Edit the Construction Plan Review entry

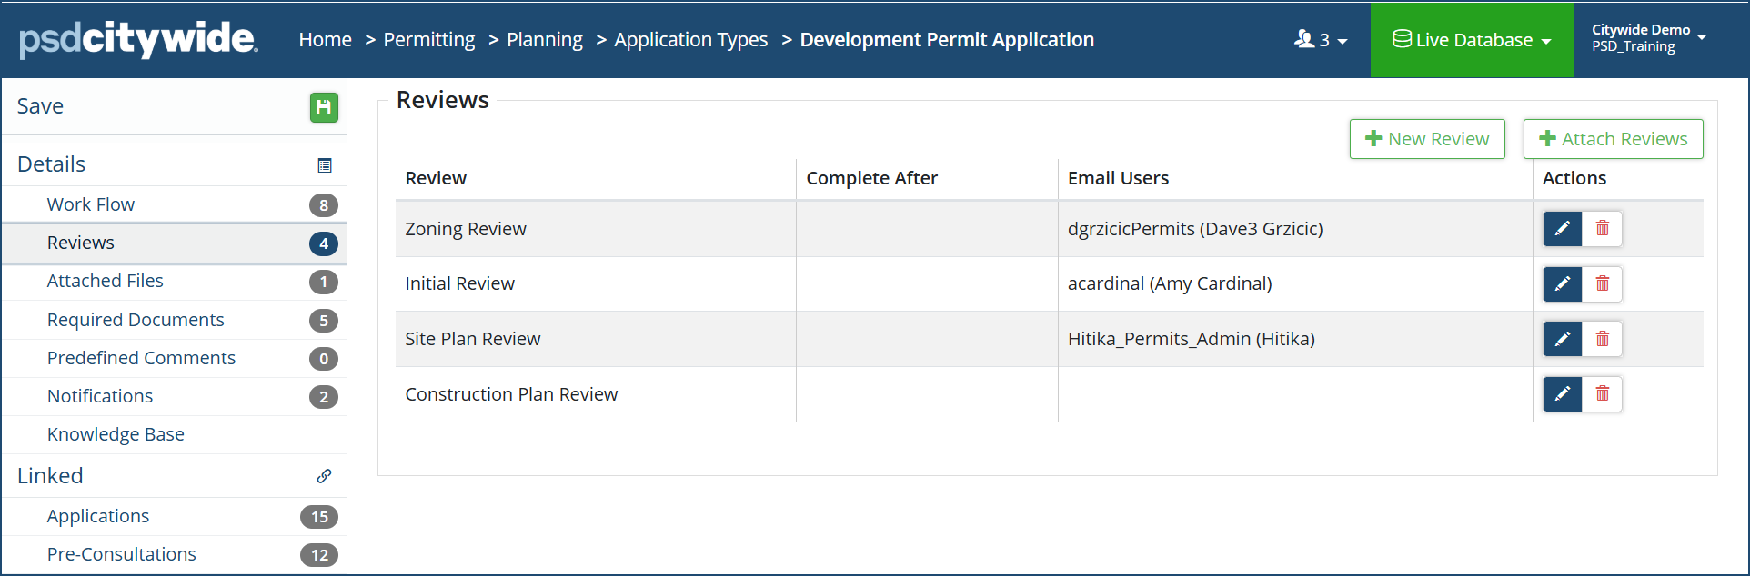[x=1562, y=394]
